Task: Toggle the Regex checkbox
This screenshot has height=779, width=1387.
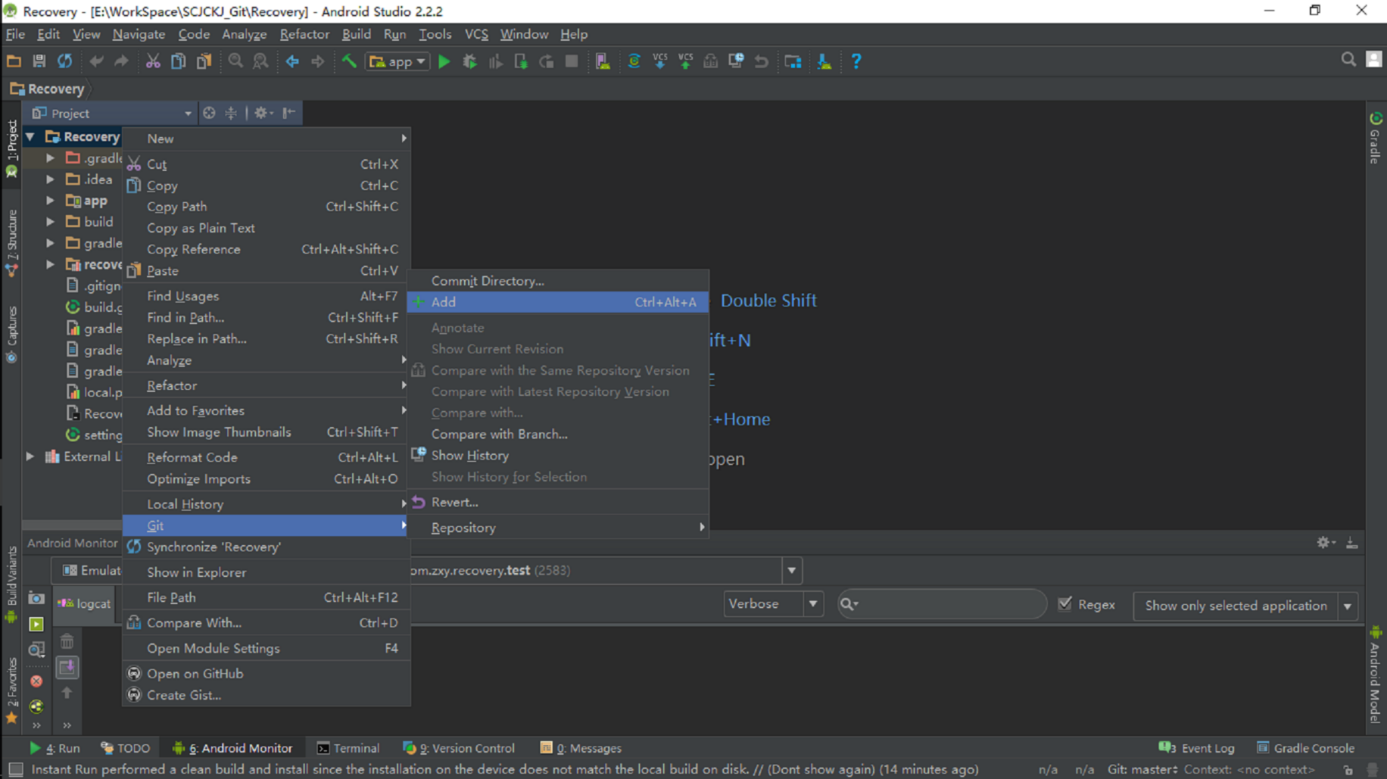Action: [x=1065, y=603]
